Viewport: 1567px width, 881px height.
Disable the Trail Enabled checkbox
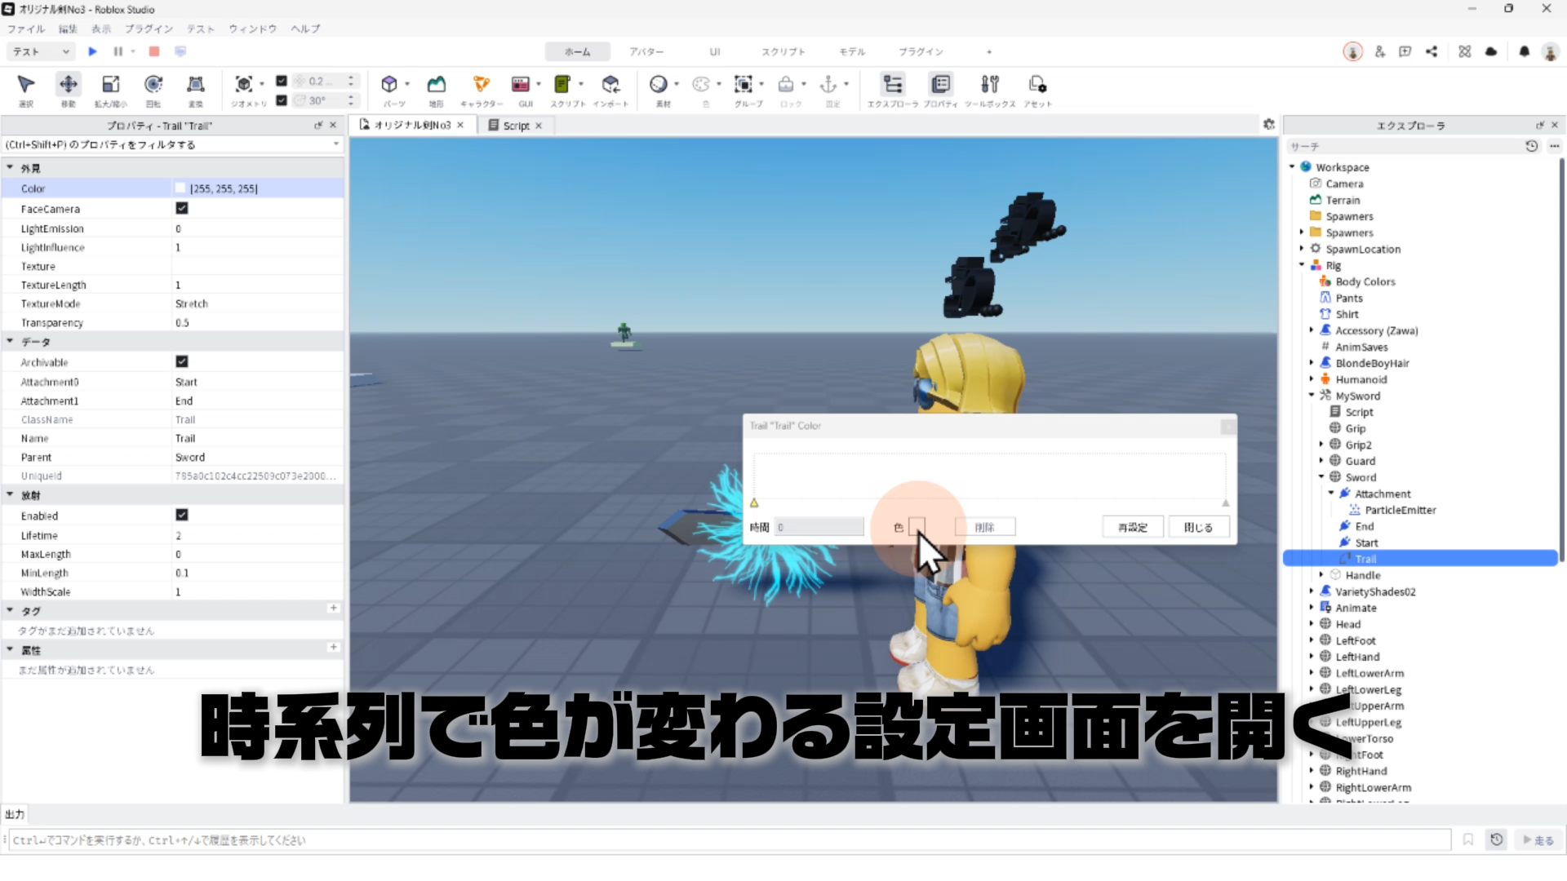point(182,515)
